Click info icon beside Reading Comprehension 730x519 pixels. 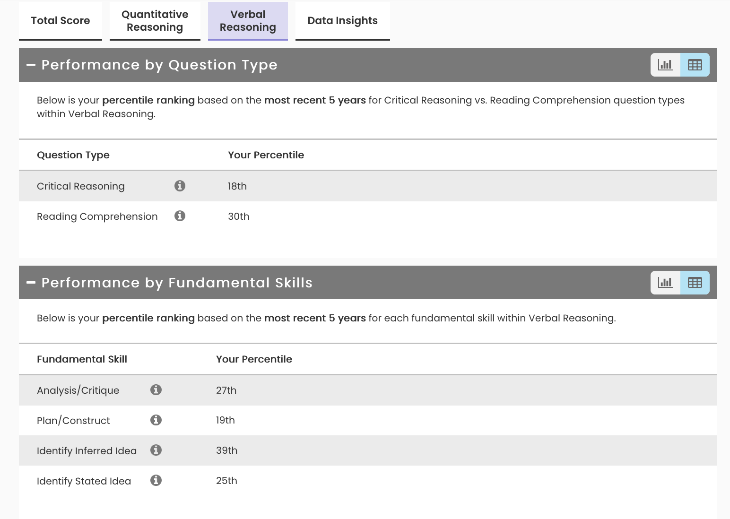point(180,216)
